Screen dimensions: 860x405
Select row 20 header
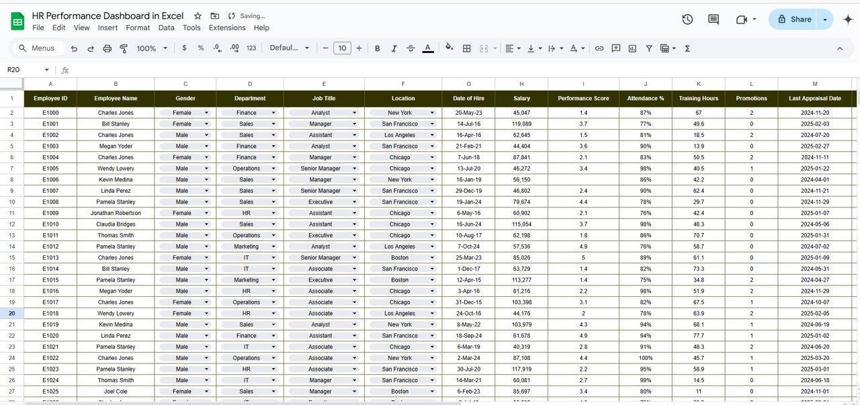tap(12, 314)
